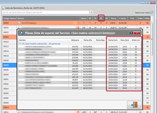This screenshot has height=113, width=157.
Task: Select service row 00043
Action: (9, 89)
